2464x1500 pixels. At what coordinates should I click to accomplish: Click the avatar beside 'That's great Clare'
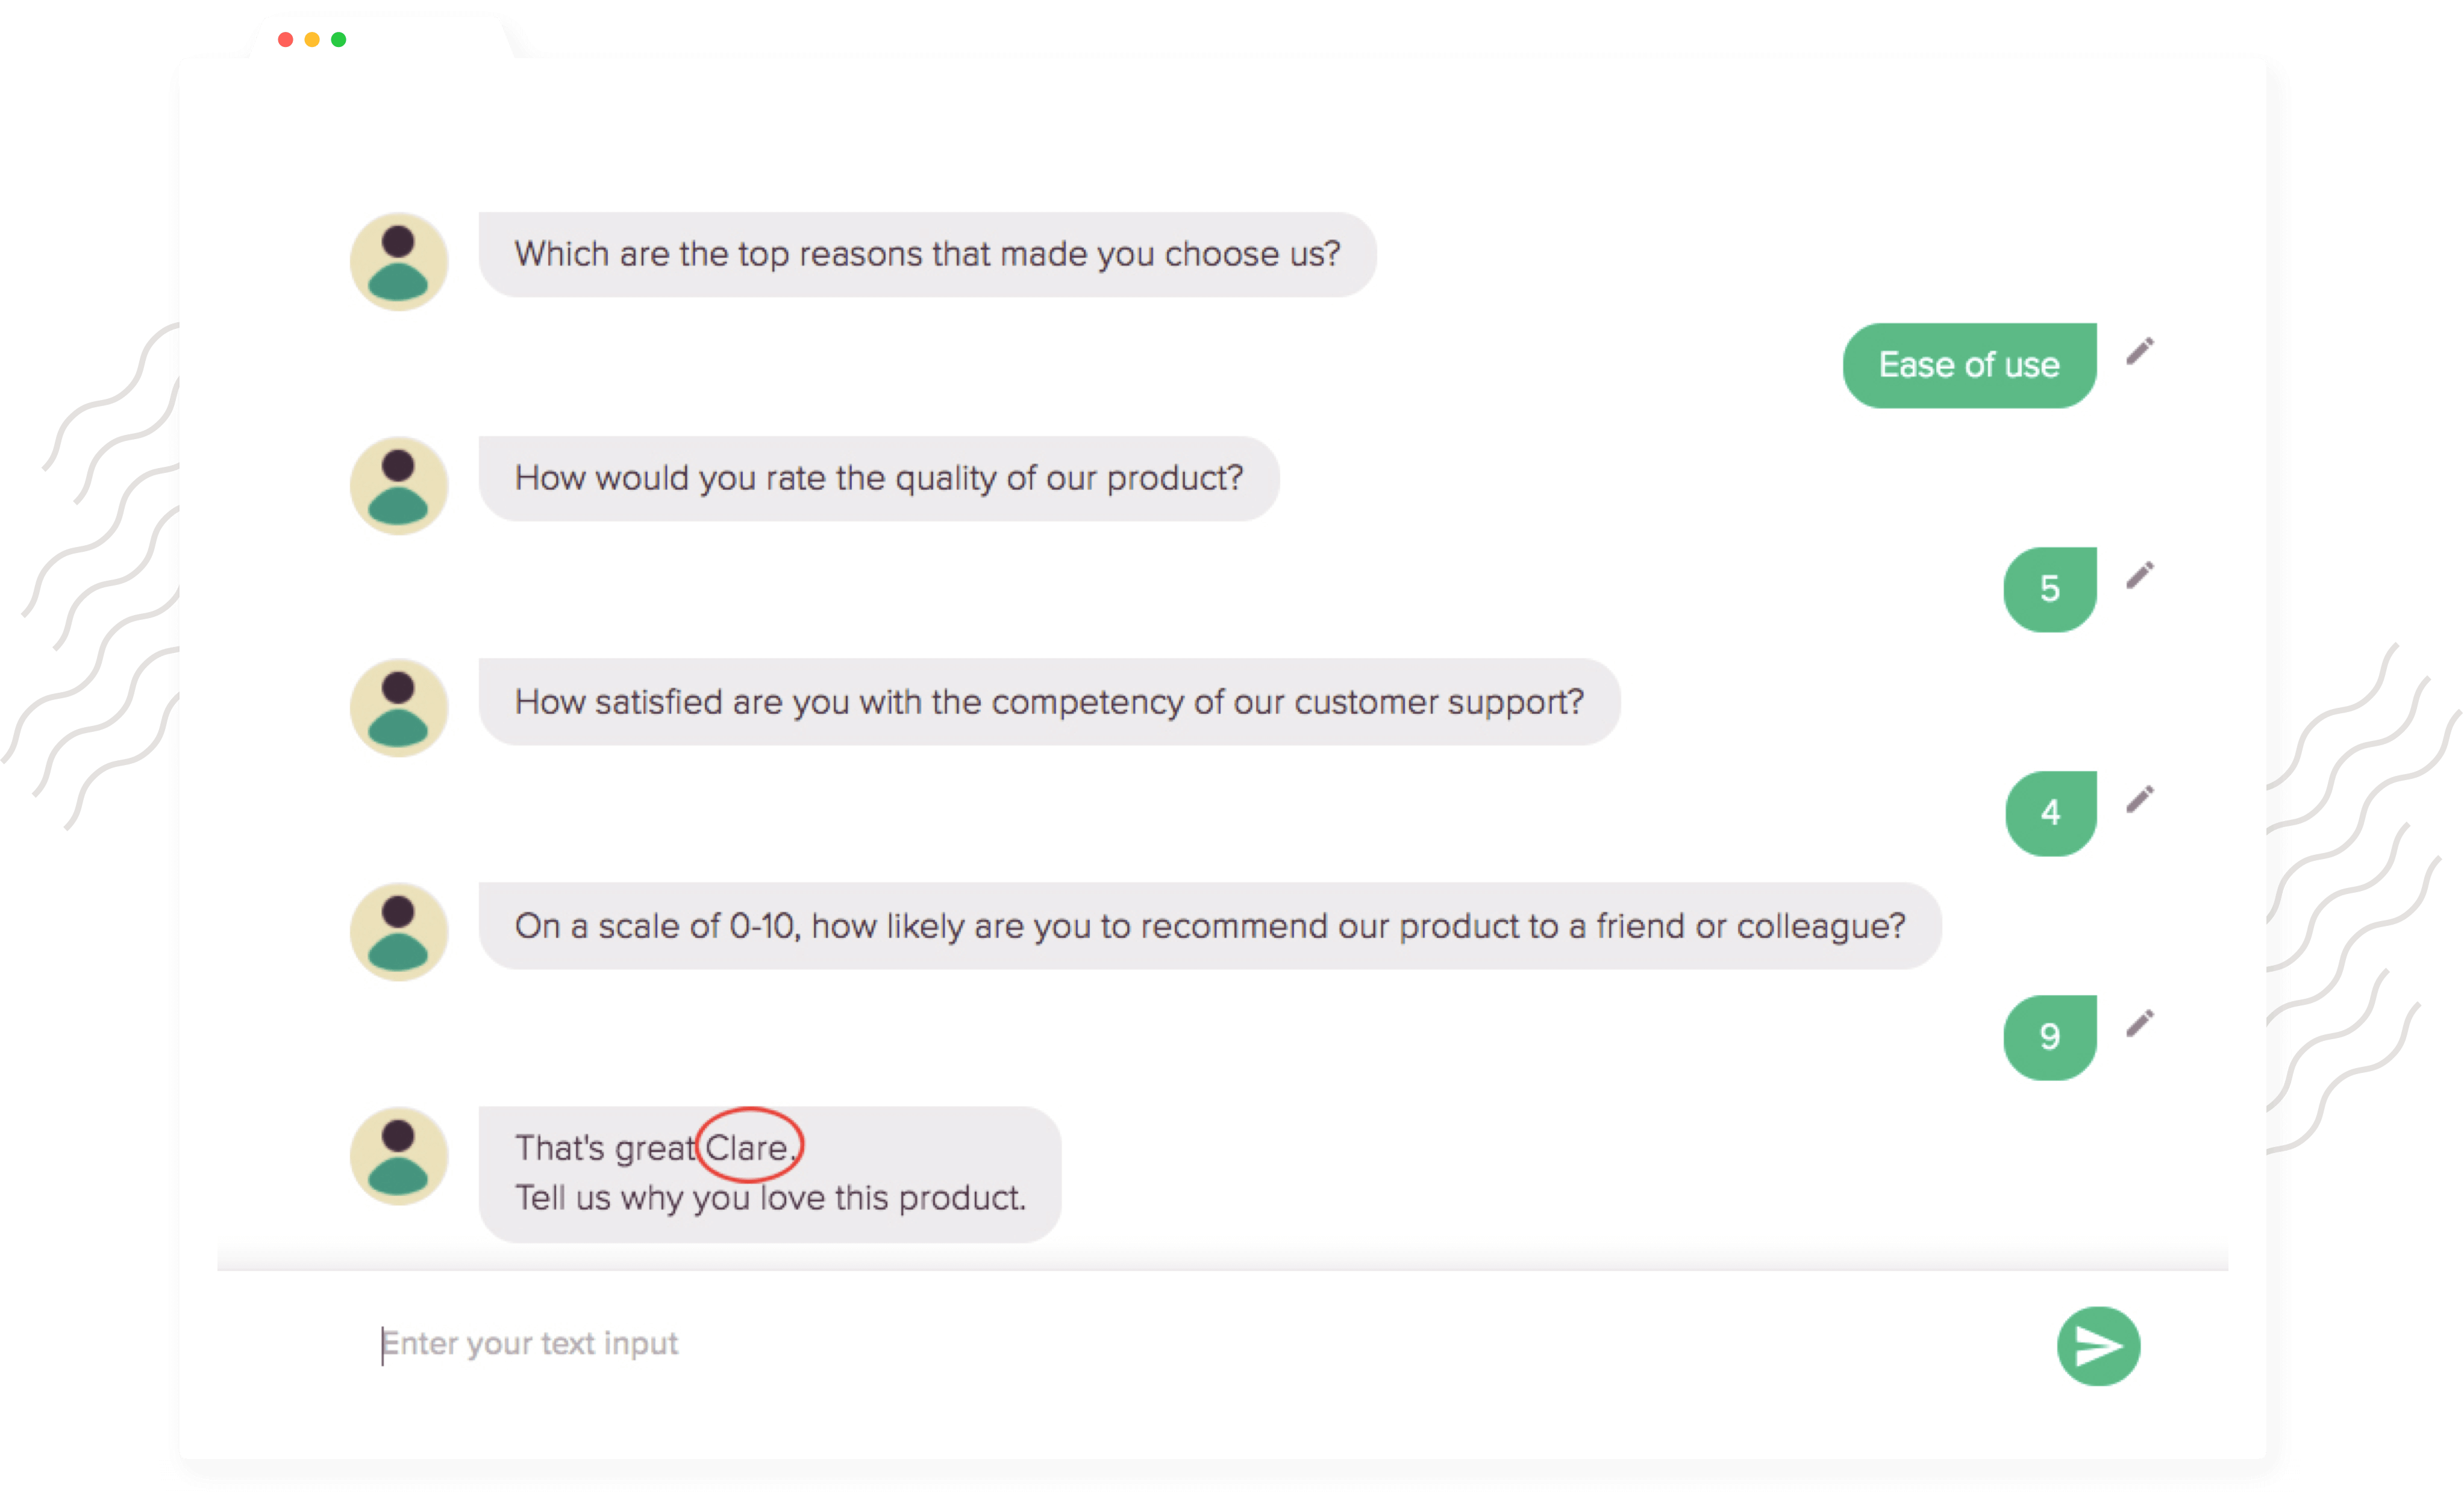[x=398, y=1156]
